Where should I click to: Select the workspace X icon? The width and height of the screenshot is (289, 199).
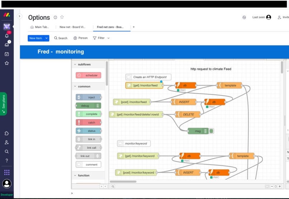click(7, 27)
